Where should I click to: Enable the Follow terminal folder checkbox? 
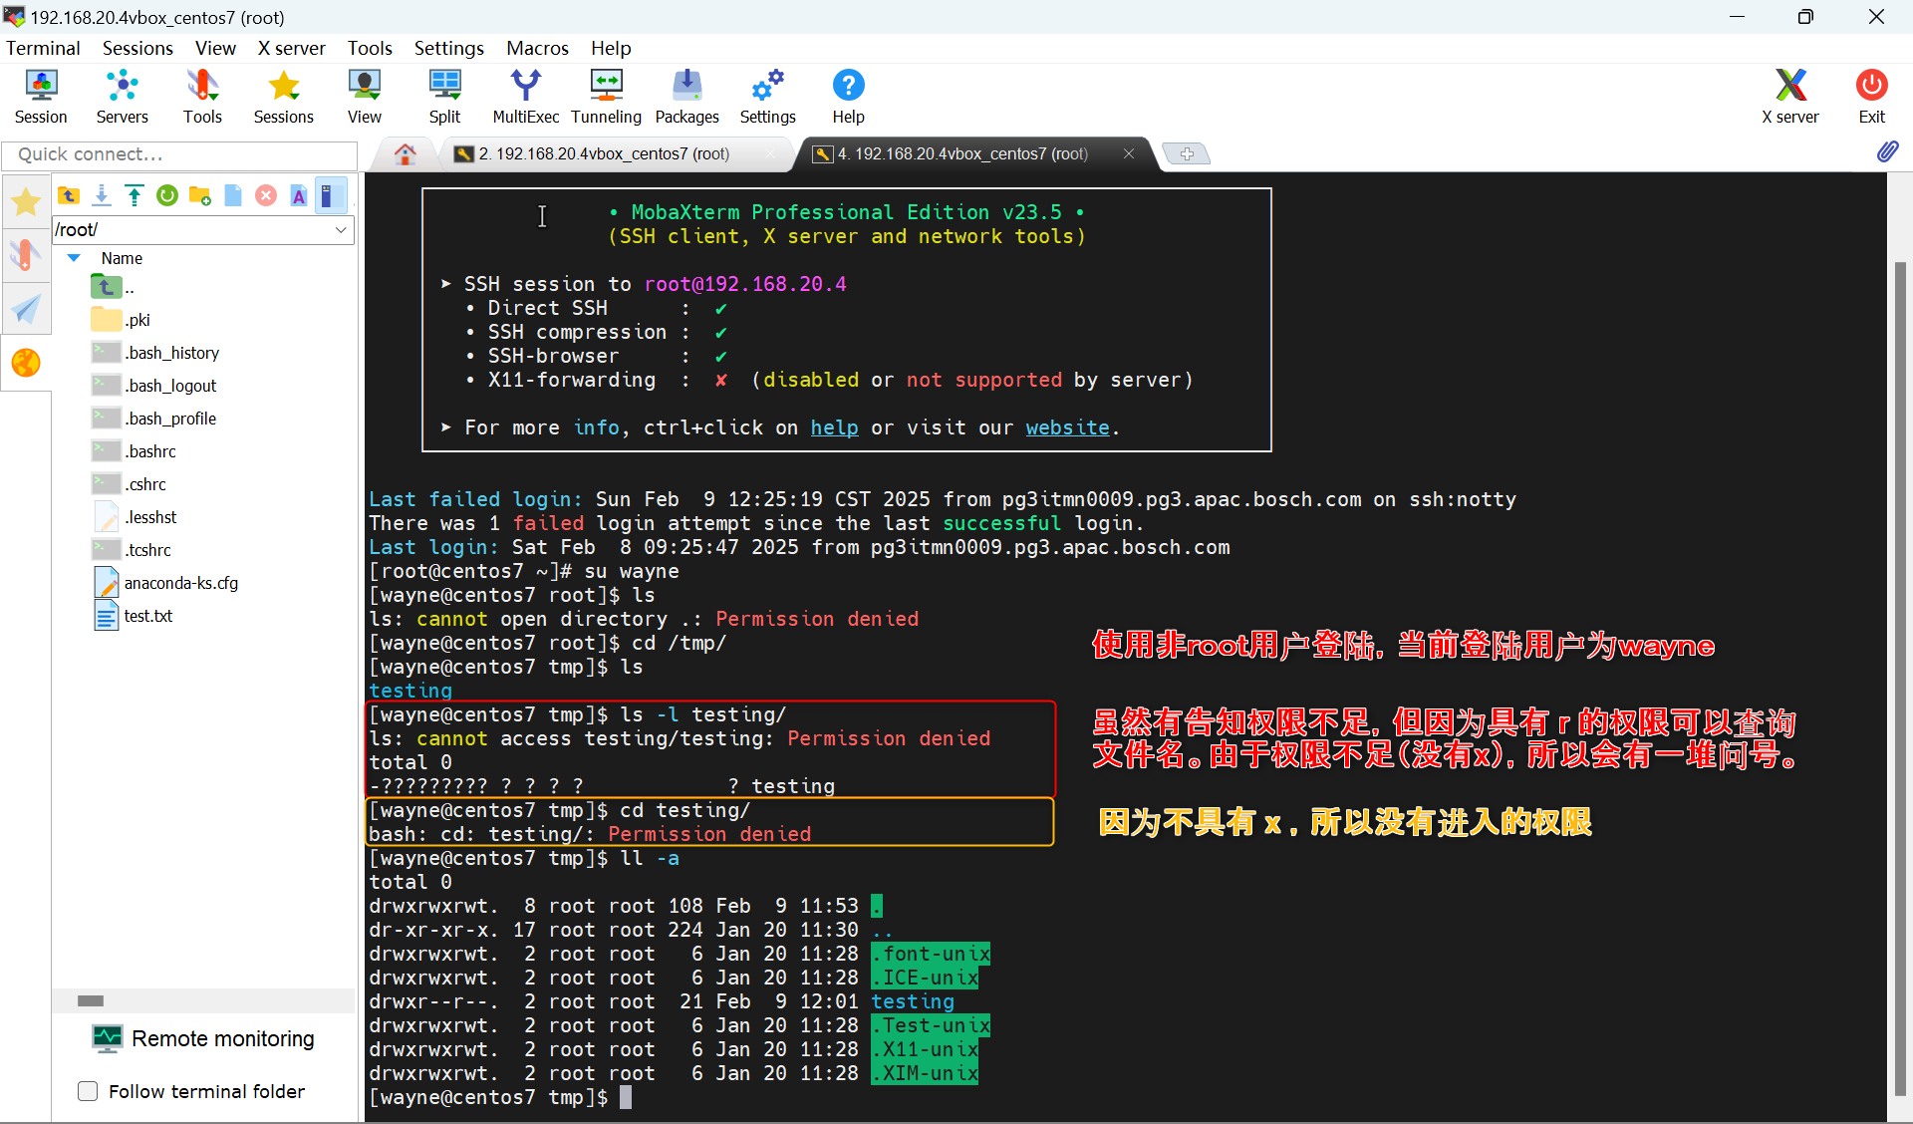pos(88,1091)
